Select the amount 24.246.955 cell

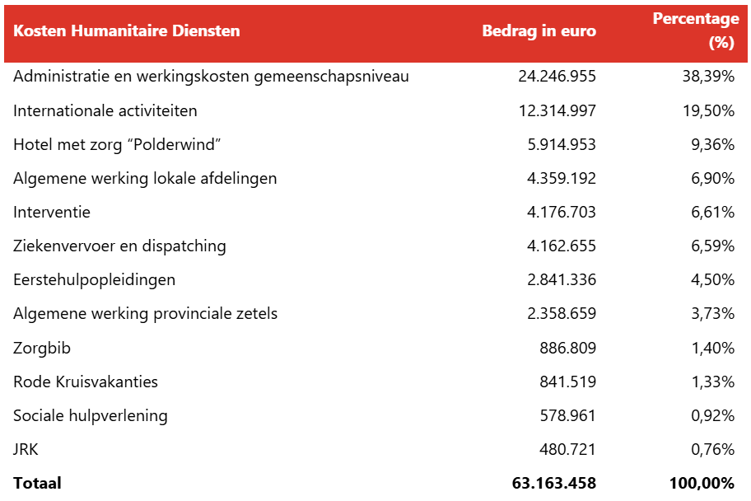click(557, 77)
